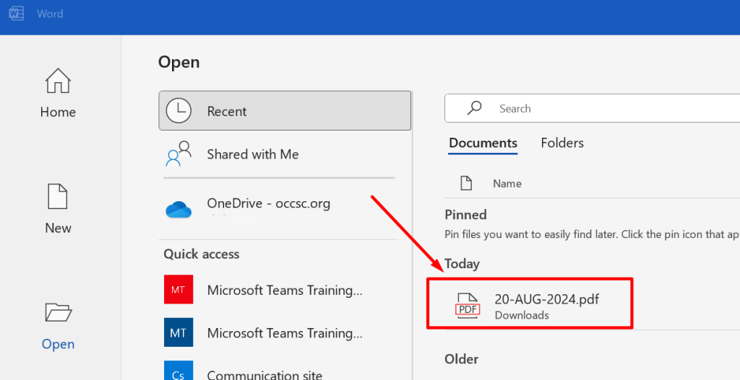This screenshot has height=380, width=740.
Task: Click the first Microsoft Teams Training label
Action: click(x=285, y=290)
